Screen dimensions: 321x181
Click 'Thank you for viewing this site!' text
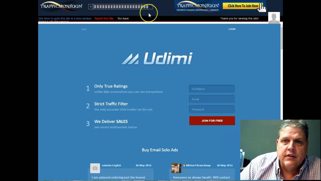click(x=239, y=18)
